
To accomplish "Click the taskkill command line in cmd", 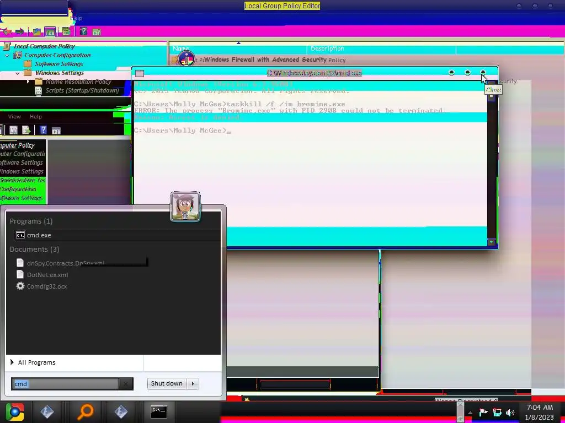I will (x=239, y=104).
